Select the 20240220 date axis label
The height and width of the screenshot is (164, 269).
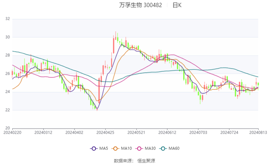click(12, 132)
